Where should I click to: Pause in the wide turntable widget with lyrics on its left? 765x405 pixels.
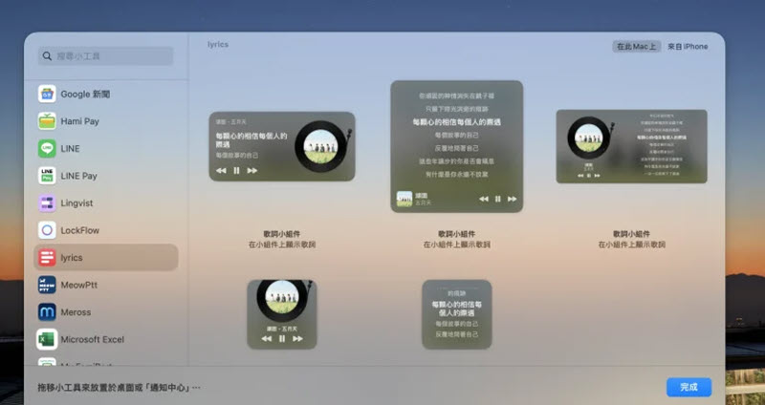(x=236, y=171)
